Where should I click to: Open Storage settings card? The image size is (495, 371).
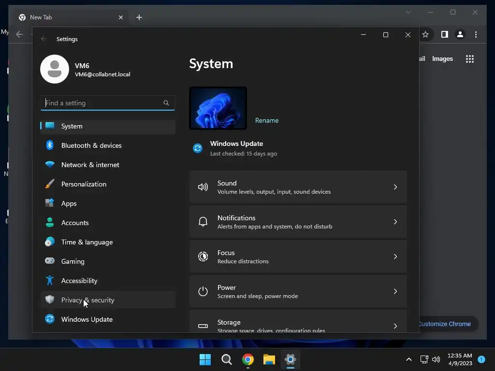[x=298, y=321]
